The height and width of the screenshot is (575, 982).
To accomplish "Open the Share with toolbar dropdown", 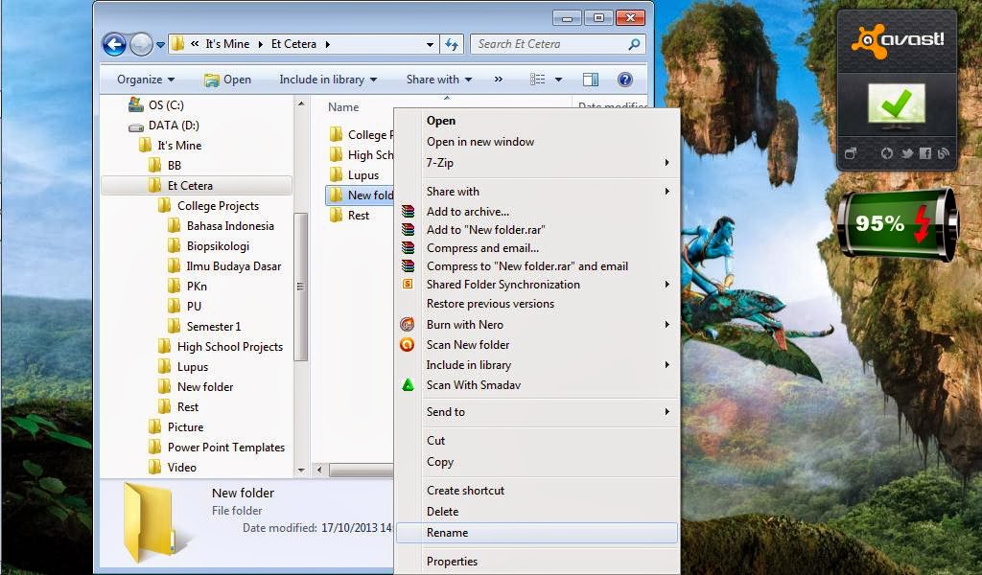I will pyautogui.click(x=439, y=80).
